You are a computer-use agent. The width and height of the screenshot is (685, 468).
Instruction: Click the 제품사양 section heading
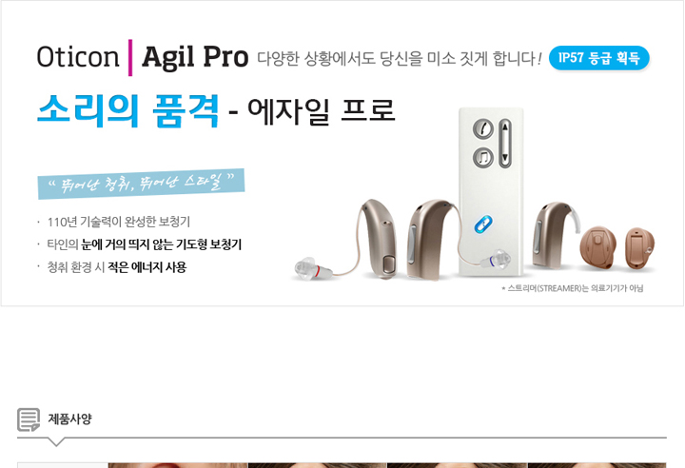pyautogui.click(x=69, y=419)
